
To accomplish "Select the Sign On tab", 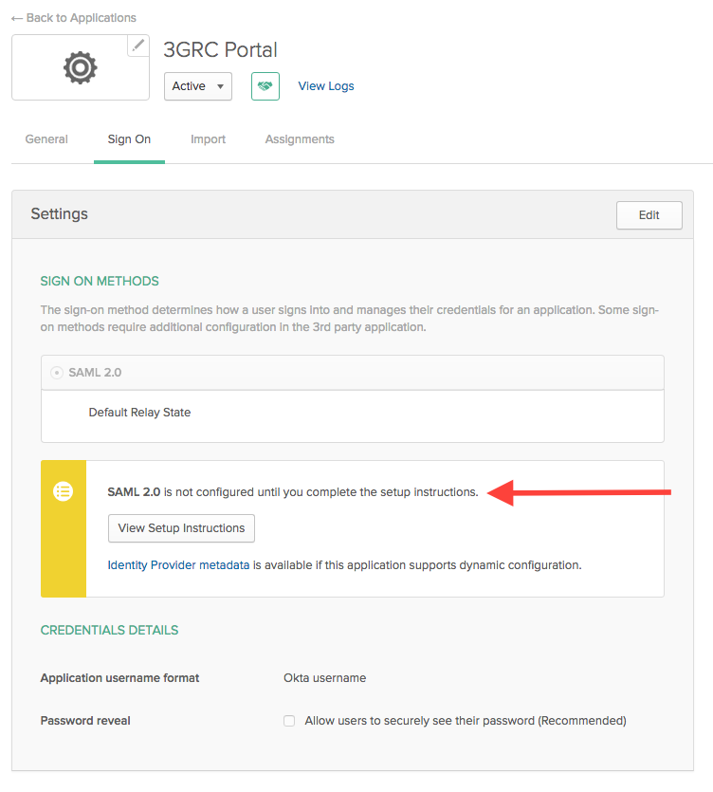I will click(129, 139).
